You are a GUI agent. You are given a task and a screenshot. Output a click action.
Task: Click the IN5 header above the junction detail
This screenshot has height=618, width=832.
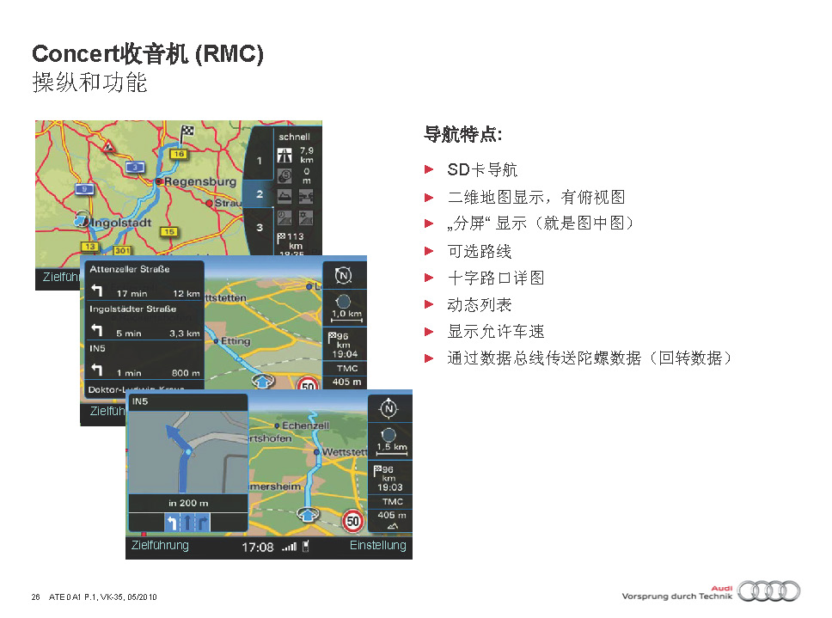pyautogui.click(x=188, y=401)
